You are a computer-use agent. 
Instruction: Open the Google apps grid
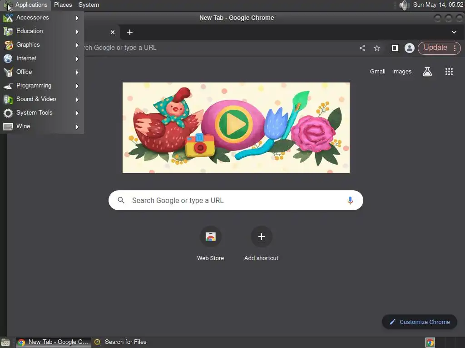[449, 71]
